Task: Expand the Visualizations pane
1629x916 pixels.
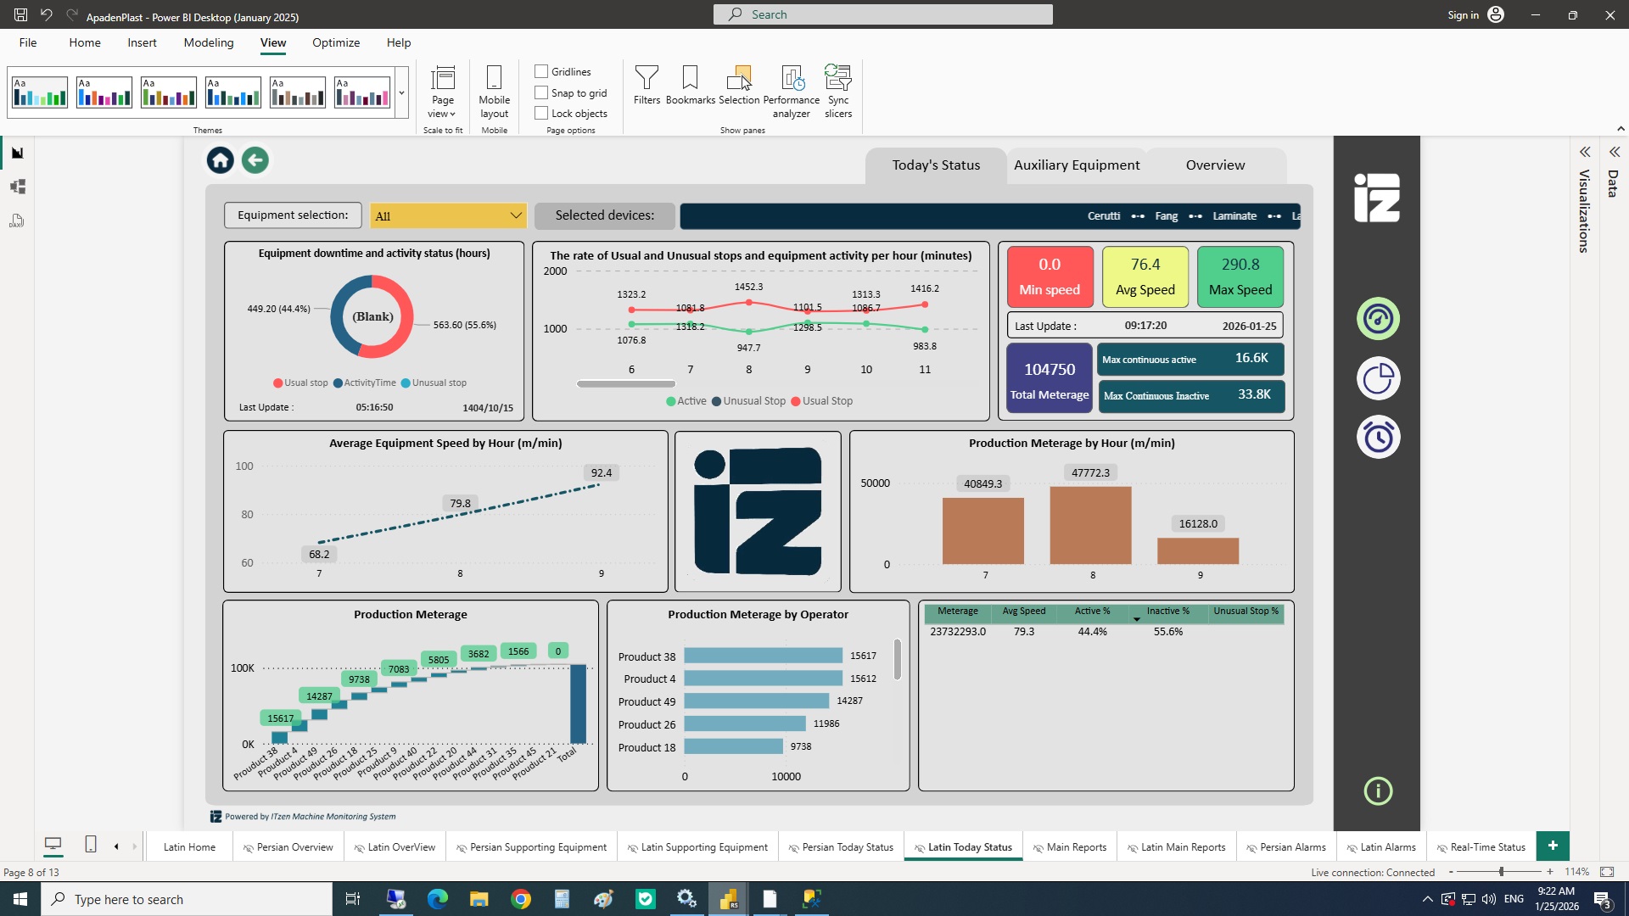Action: click(x=1584, y=153)
